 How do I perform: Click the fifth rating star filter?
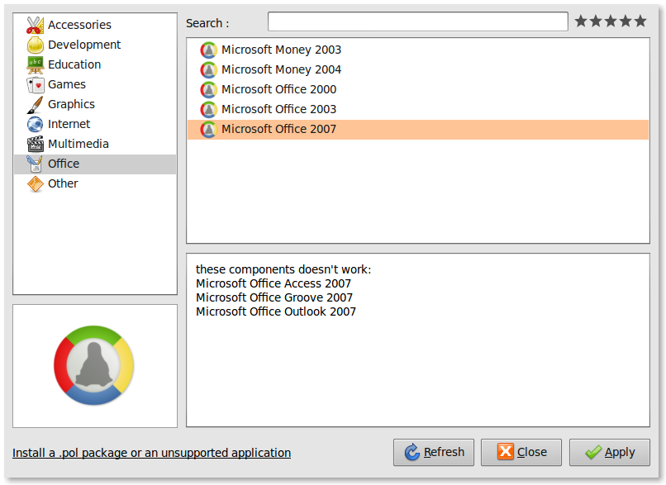(x=640, y=21)
